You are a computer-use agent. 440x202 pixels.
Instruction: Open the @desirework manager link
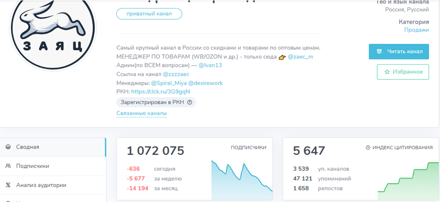pos(206,83)
